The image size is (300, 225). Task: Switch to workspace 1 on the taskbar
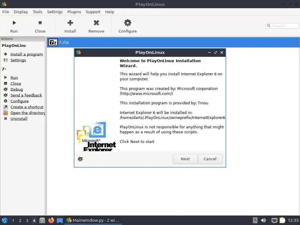[13, 221]
